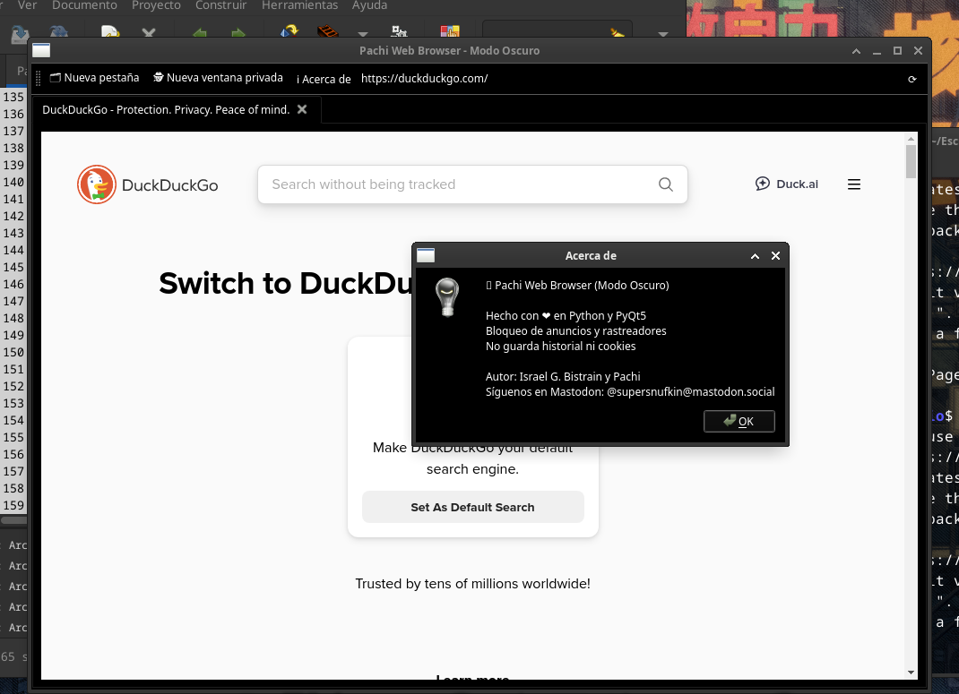The width and height of the screenshot is (959, 694).
Task: Open the Ayuda menu in the editor
Action: pos(369,5)
